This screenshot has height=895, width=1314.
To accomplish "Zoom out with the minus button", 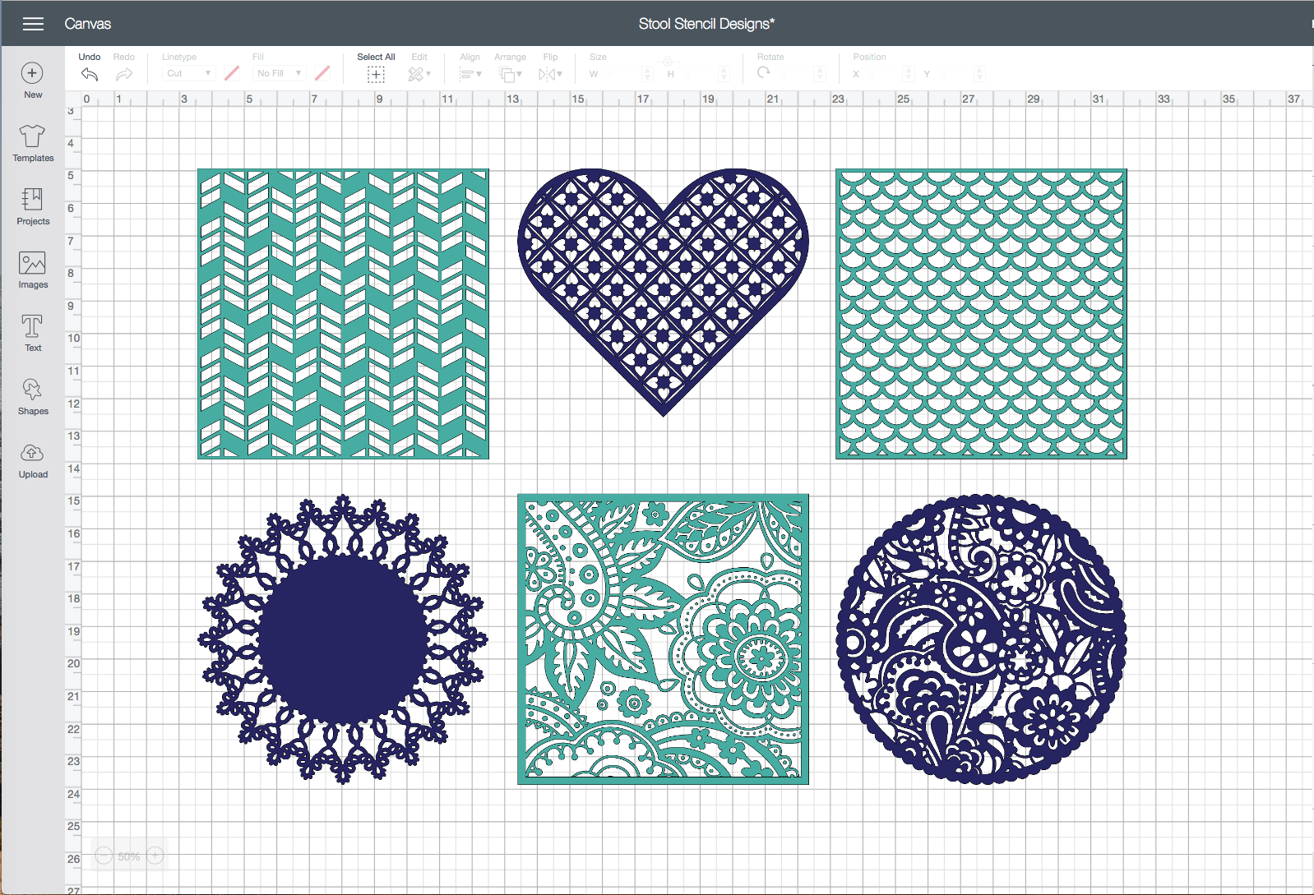I will coord(104,856).
